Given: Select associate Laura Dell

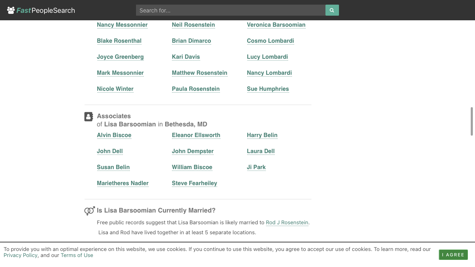Looking at the screenshot, I should [x=261, y=151].
